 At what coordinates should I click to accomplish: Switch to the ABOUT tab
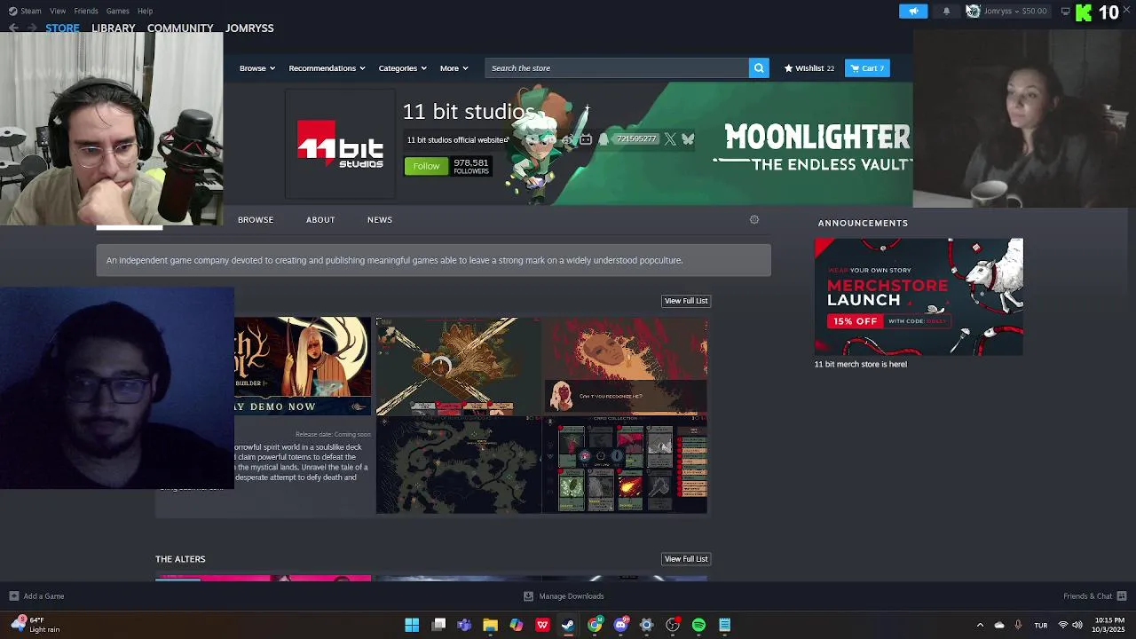320,219
